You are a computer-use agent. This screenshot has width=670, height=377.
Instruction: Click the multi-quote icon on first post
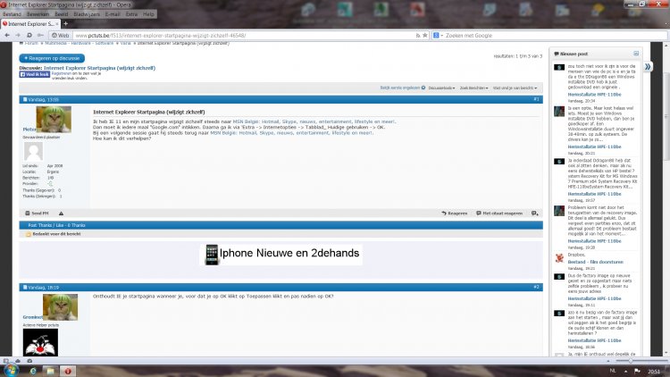pos(535,214)
